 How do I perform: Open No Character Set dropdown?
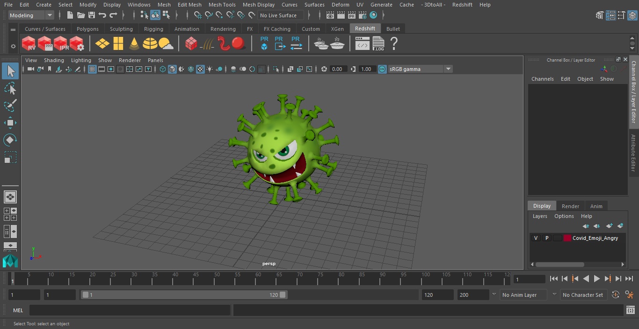point(583,295)
